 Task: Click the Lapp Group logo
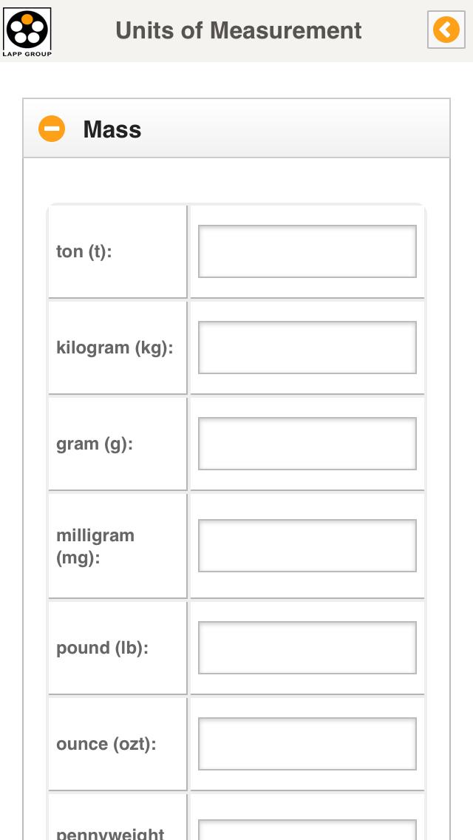[27, 31]
